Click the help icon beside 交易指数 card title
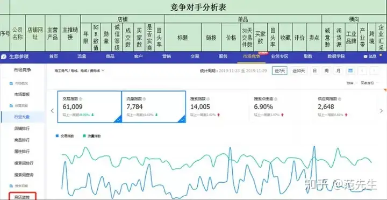This screenshot has height=200, width=387. coord(81,99)
